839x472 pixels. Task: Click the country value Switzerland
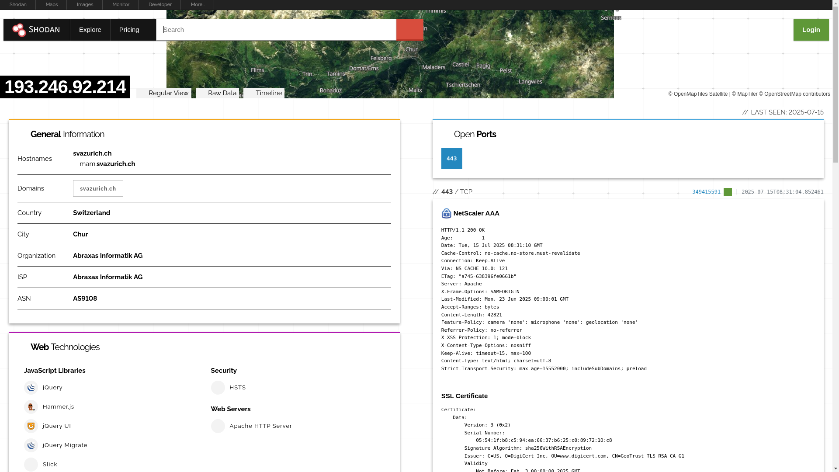click(92, 213)
